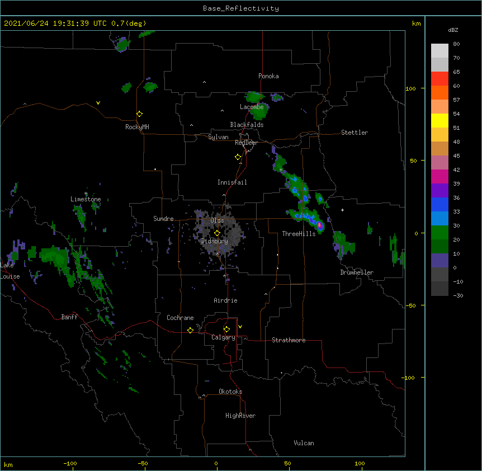
Task: Click the RedDeer city label
Action: point(246,143)
